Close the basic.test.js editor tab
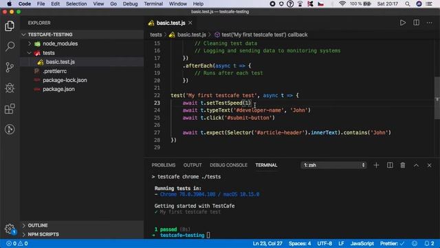 click(x=190, y=23)
